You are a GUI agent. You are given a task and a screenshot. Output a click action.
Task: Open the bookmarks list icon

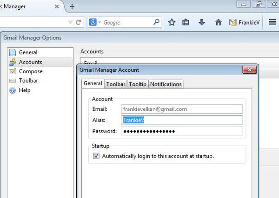tap(186, 22)
